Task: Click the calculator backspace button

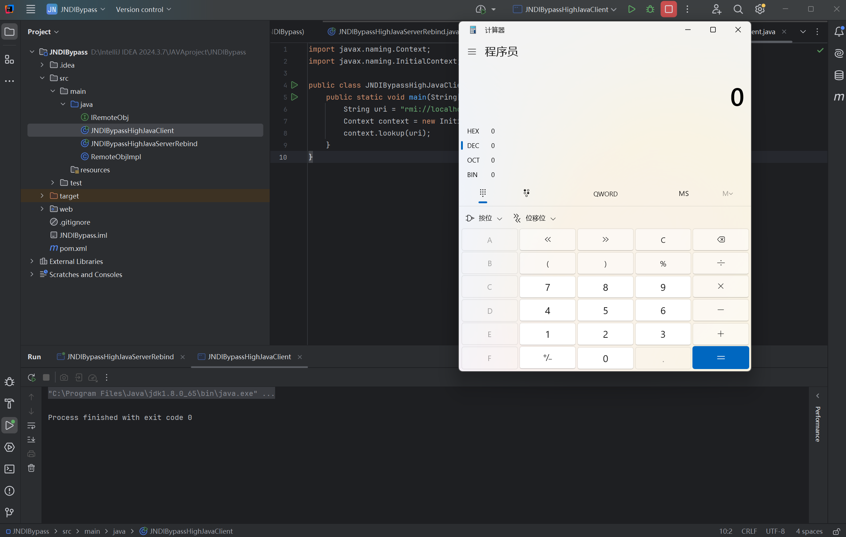Action: point(720,240)
